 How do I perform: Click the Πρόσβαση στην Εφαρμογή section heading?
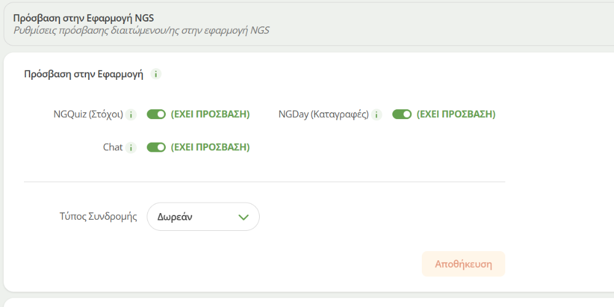[x=84, y=74]
